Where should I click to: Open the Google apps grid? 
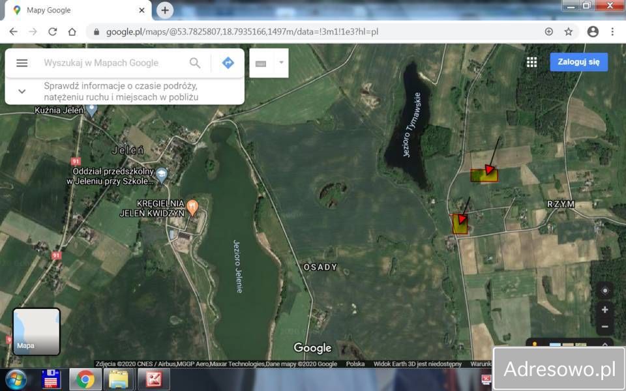pos(531,63)
